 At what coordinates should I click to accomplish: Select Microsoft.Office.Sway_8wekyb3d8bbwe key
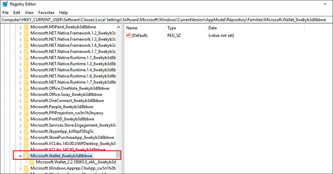click(x=66, y=95)
